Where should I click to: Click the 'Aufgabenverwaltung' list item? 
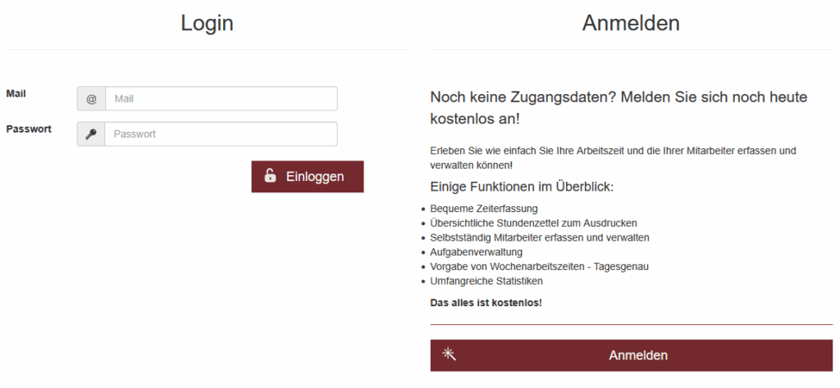476,252
